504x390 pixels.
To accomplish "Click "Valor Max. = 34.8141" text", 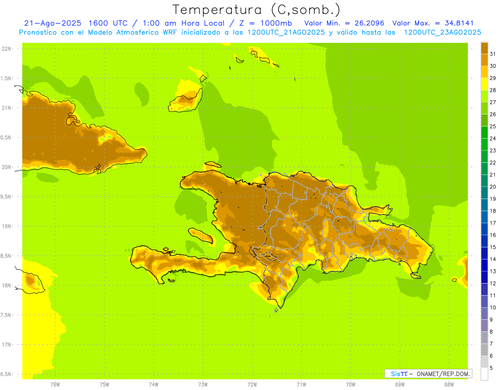I will click(433, 23).
